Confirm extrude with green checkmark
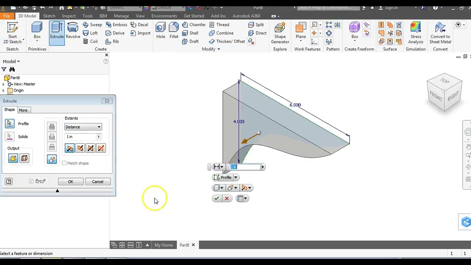Image resolution: width=471 pixels, height=265 pixels. 217,199
